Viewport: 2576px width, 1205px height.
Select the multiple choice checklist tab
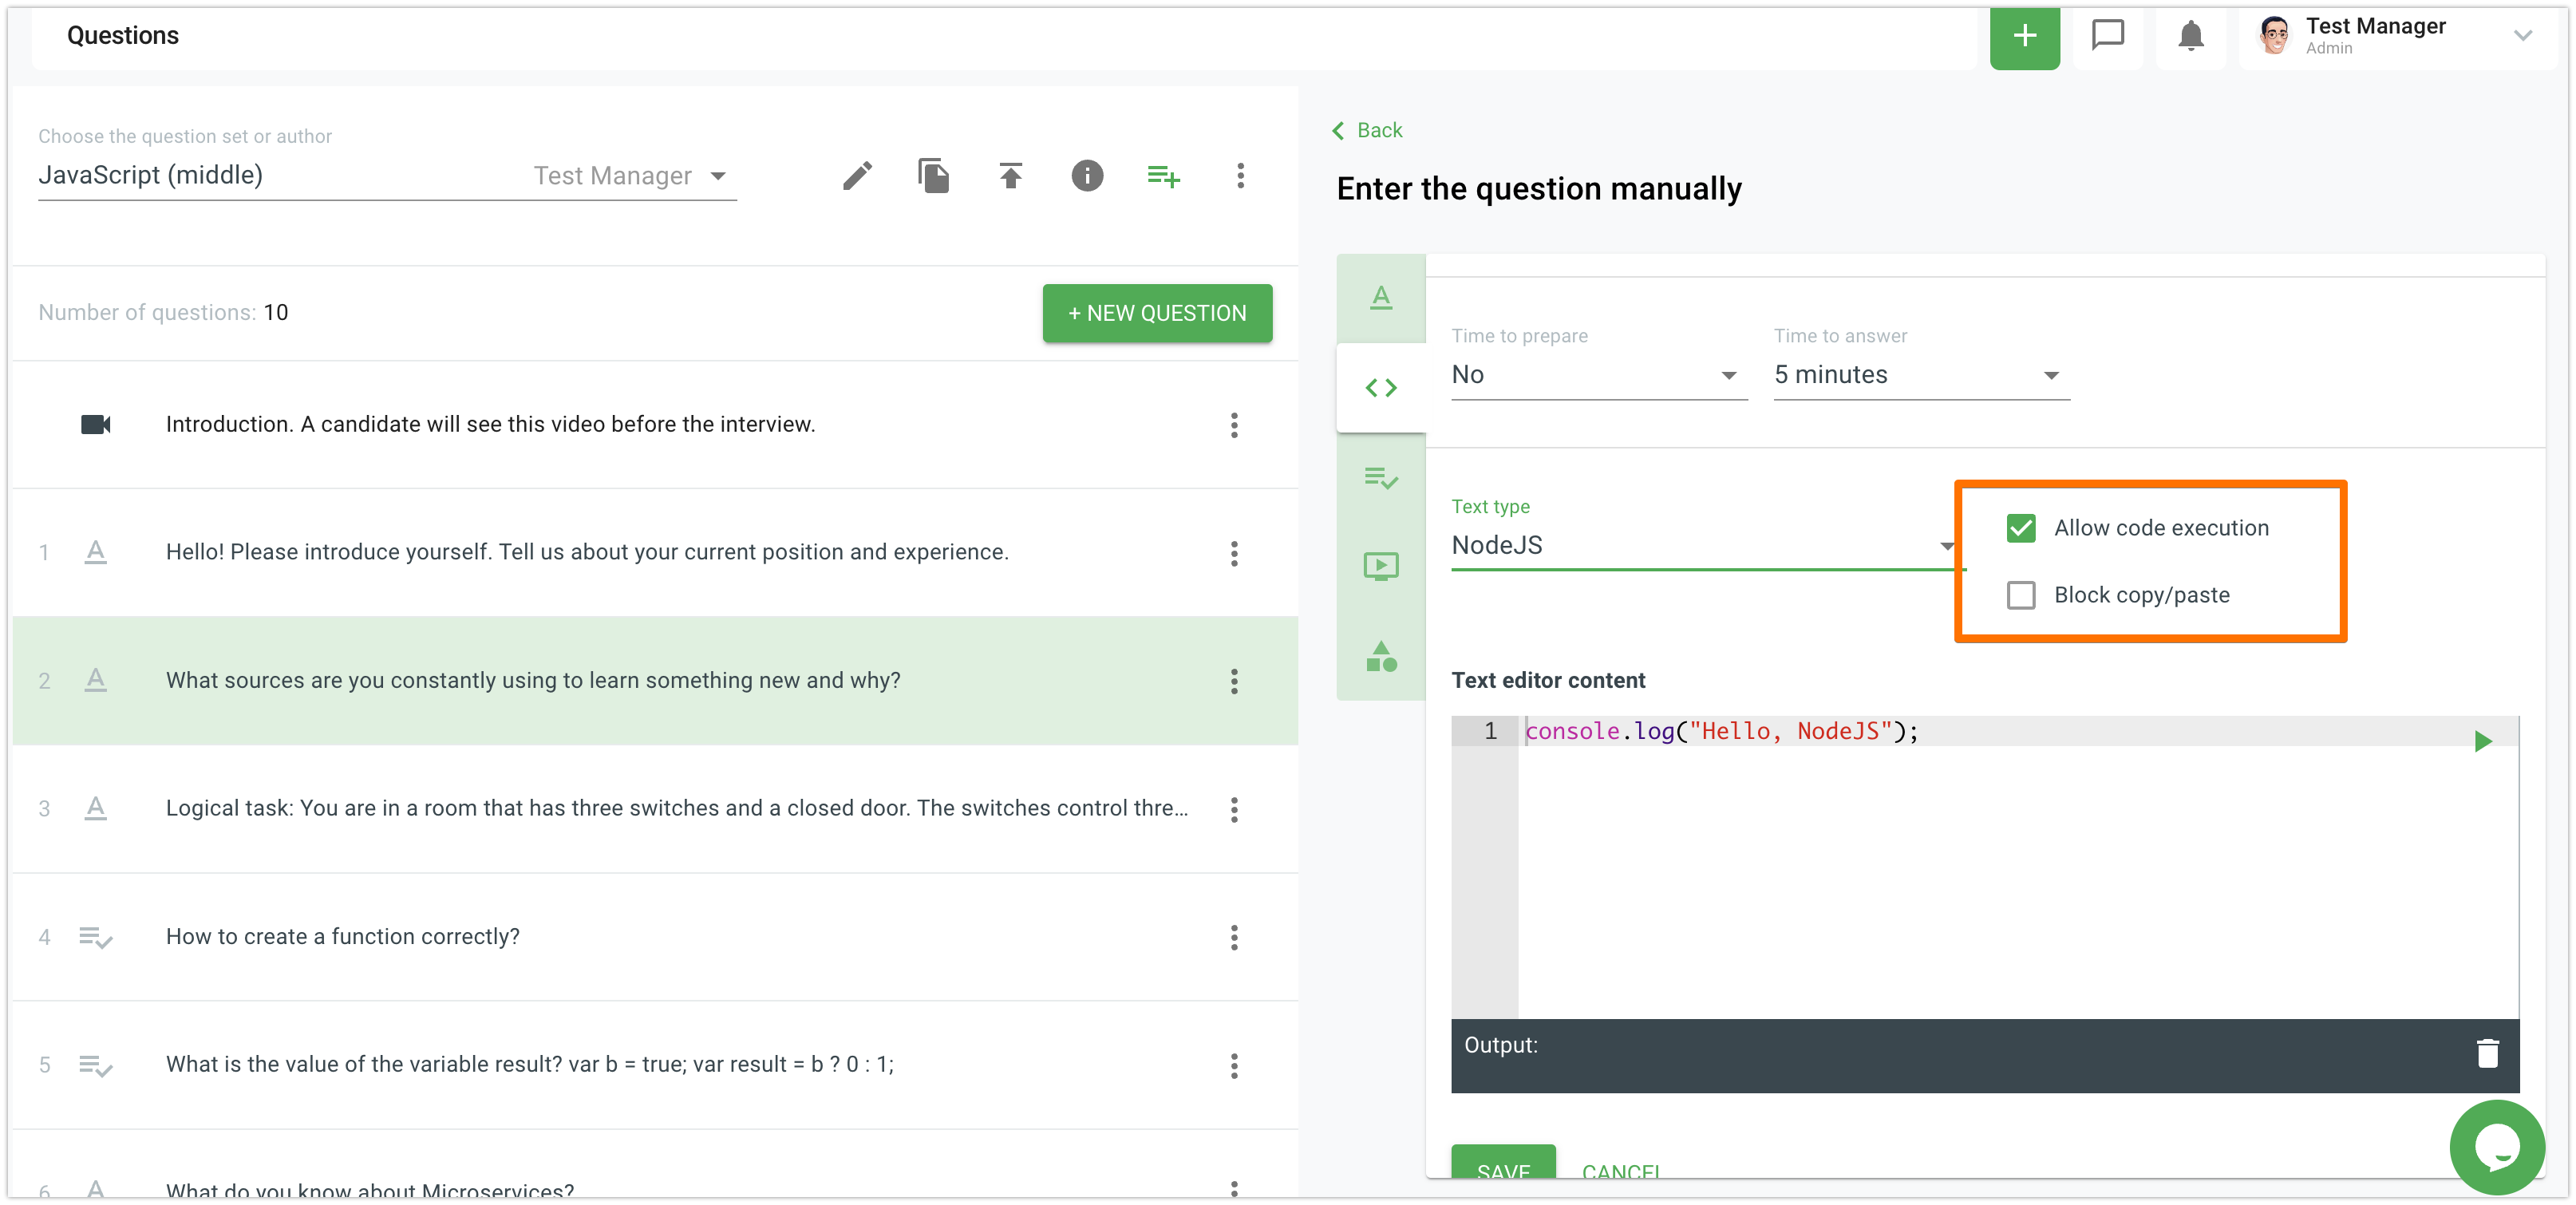(1380, 478)
